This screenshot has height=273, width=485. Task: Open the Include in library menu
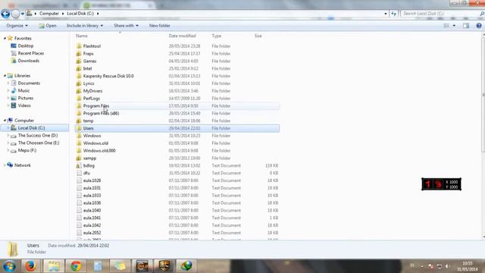(85, 26)
